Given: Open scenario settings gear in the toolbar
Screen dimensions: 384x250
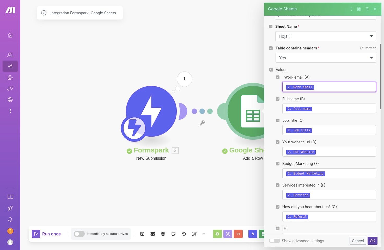Looking at the screenshot, I should click(163, 234).
